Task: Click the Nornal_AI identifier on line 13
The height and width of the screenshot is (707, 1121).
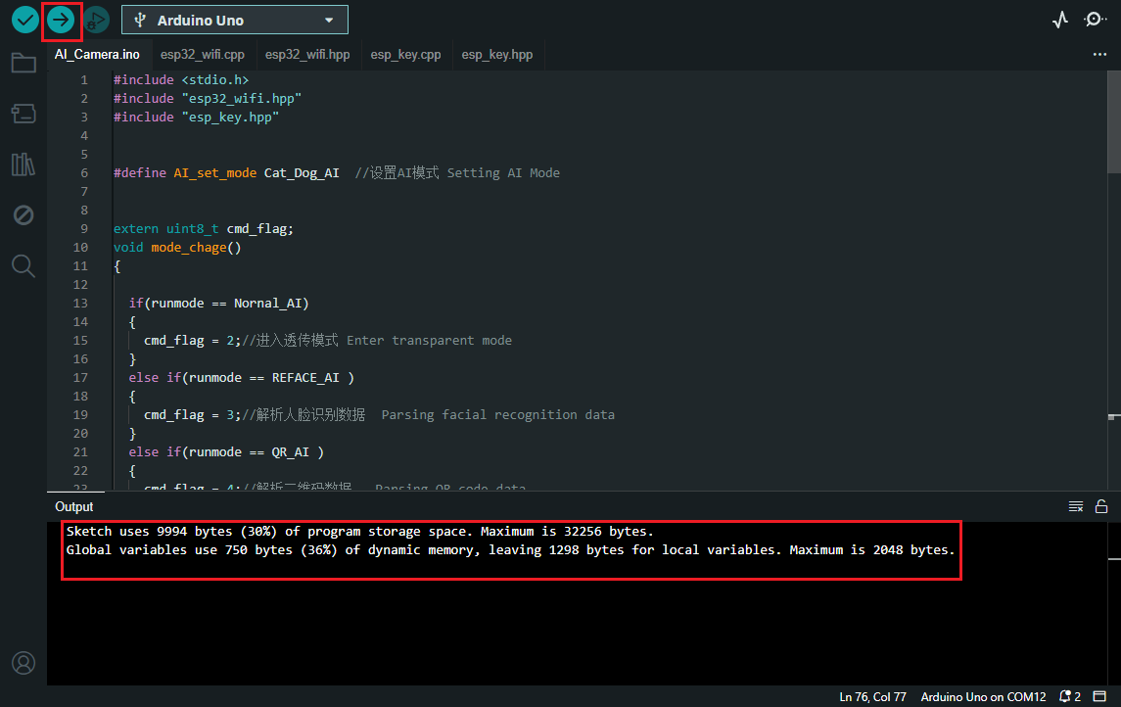Action: pyautogui.click(x=267, y=304)
